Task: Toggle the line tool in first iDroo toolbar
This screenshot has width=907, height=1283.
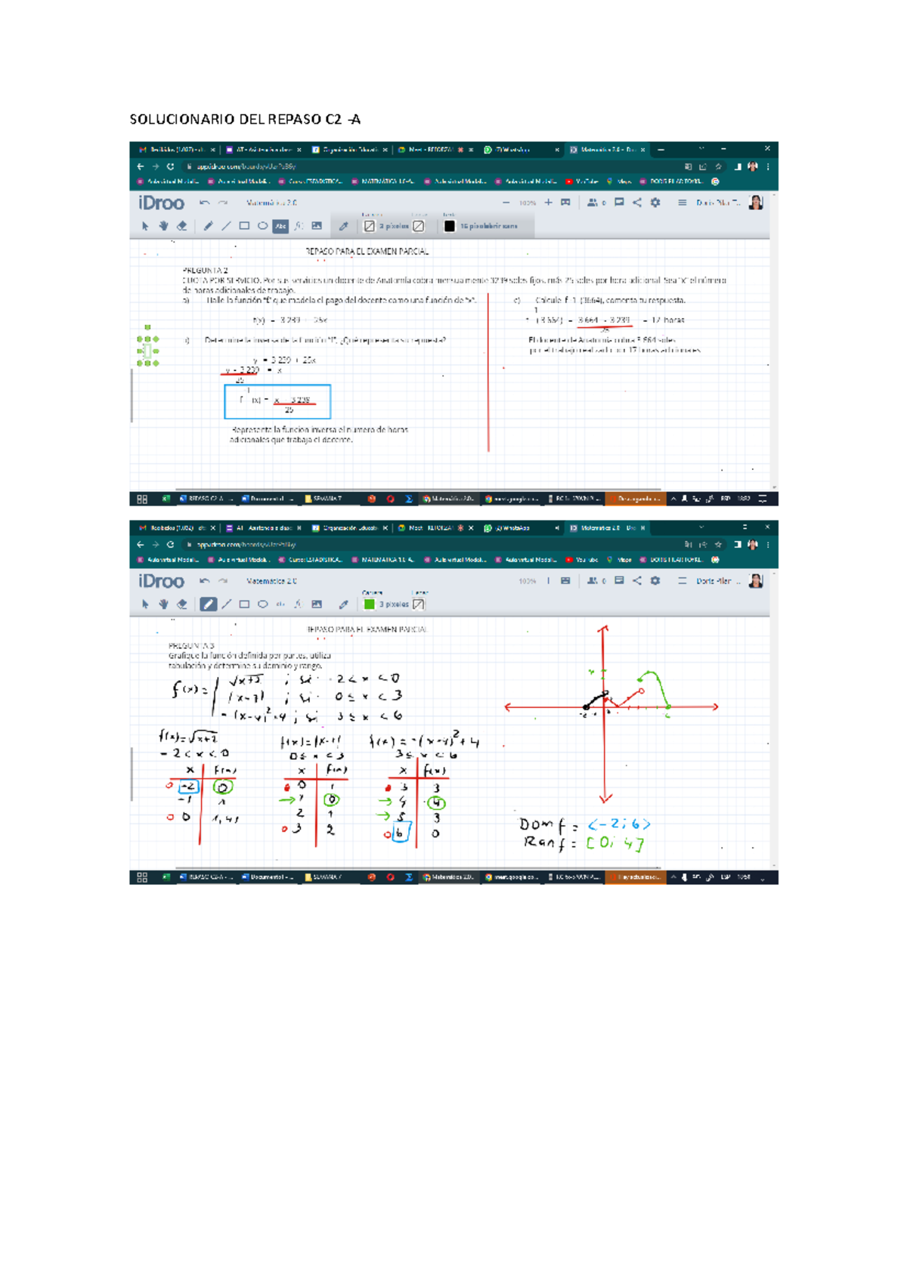Action: [x=226, y=226]
